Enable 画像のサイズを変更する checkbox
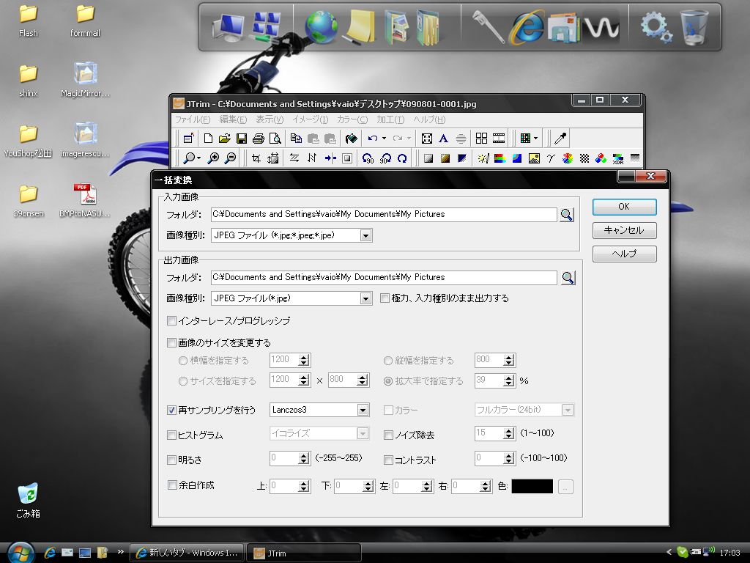The width and height of the screenshot is (750, 563). 171,342
